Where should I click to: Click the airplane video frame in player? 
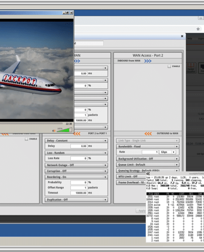(37, 70)
